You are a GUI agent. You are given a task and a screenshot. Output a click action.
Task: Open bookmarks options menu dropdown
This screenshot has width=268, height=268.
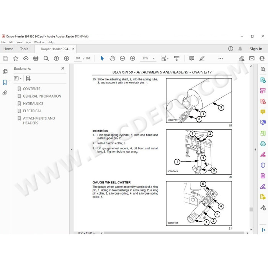tap(18, 78)
